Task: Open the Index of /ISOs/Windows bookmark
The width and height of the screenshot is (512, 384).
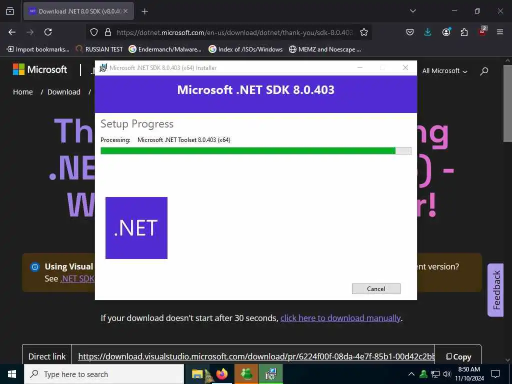Action: [x=245, y=49]
